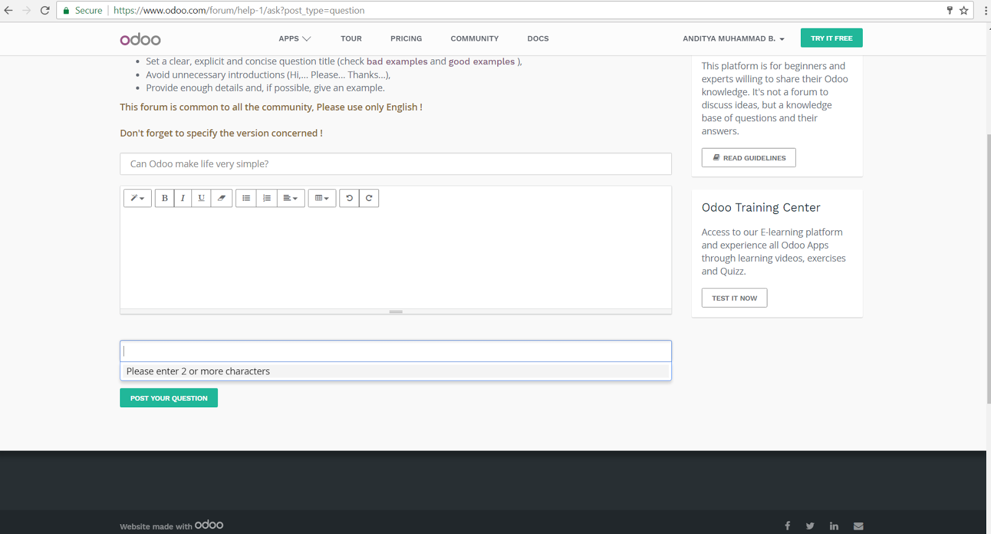
Task: Expand the APPS menu
Action: click(295, 38)
